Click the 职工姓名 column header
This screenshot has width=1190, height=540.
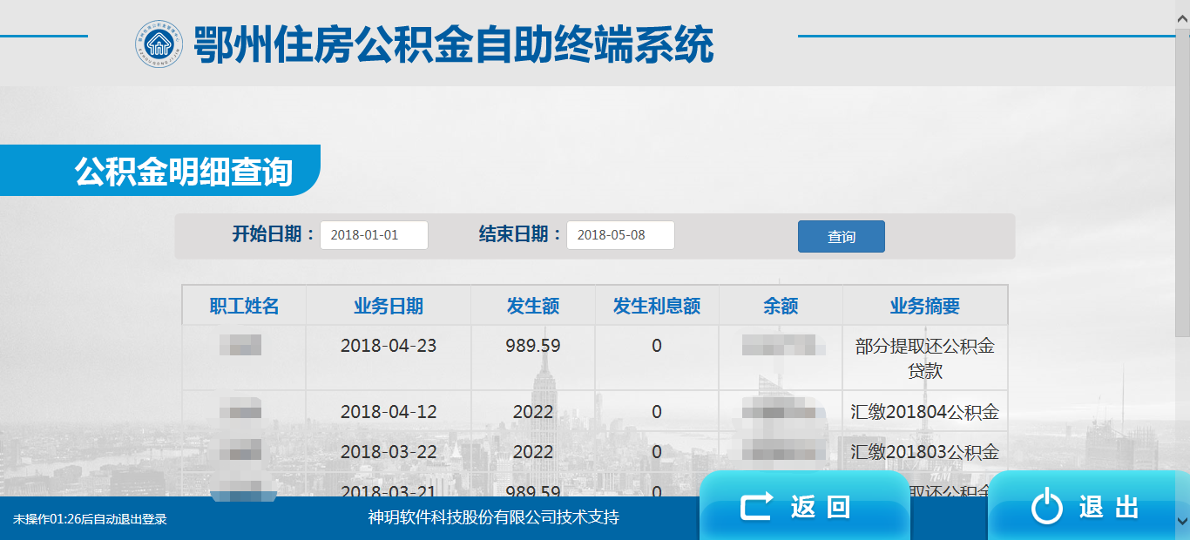[244, 306]
